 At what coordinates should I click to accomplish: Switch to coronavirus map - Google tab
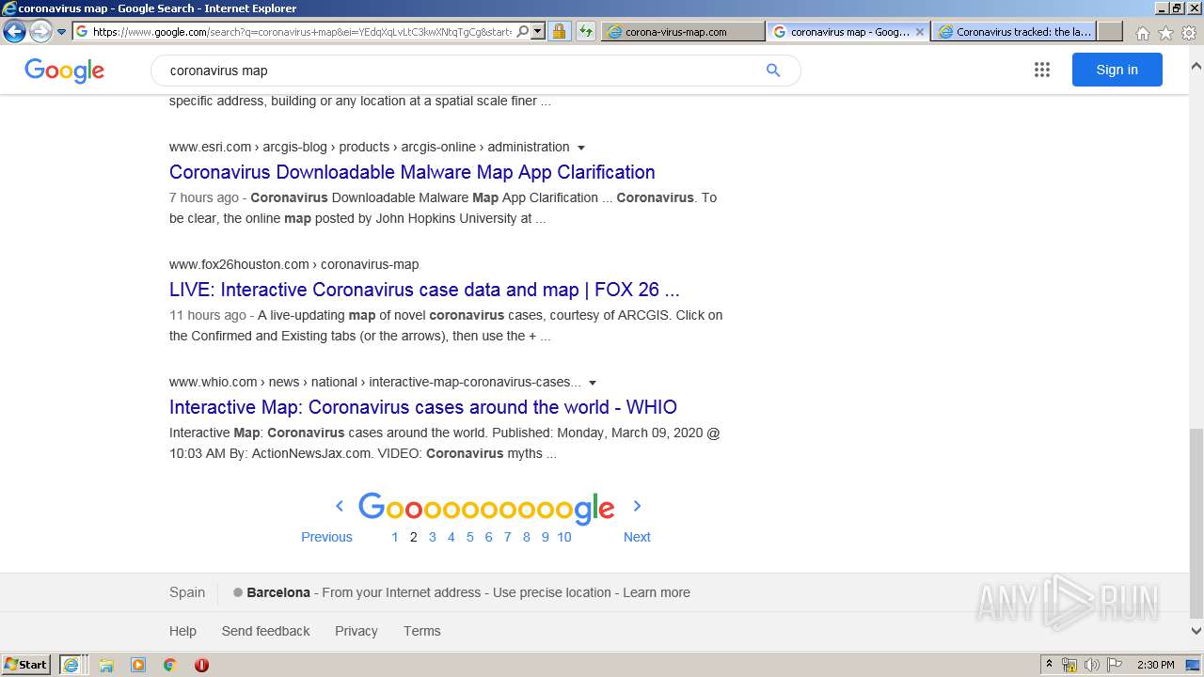pyautogui.click(x=848, y=31)
